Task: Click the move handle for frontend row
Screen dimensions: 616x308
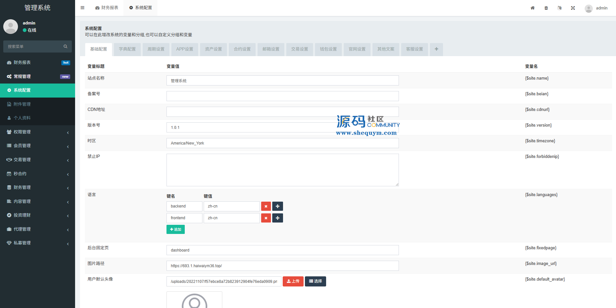Action: click(x=277, y=218)
